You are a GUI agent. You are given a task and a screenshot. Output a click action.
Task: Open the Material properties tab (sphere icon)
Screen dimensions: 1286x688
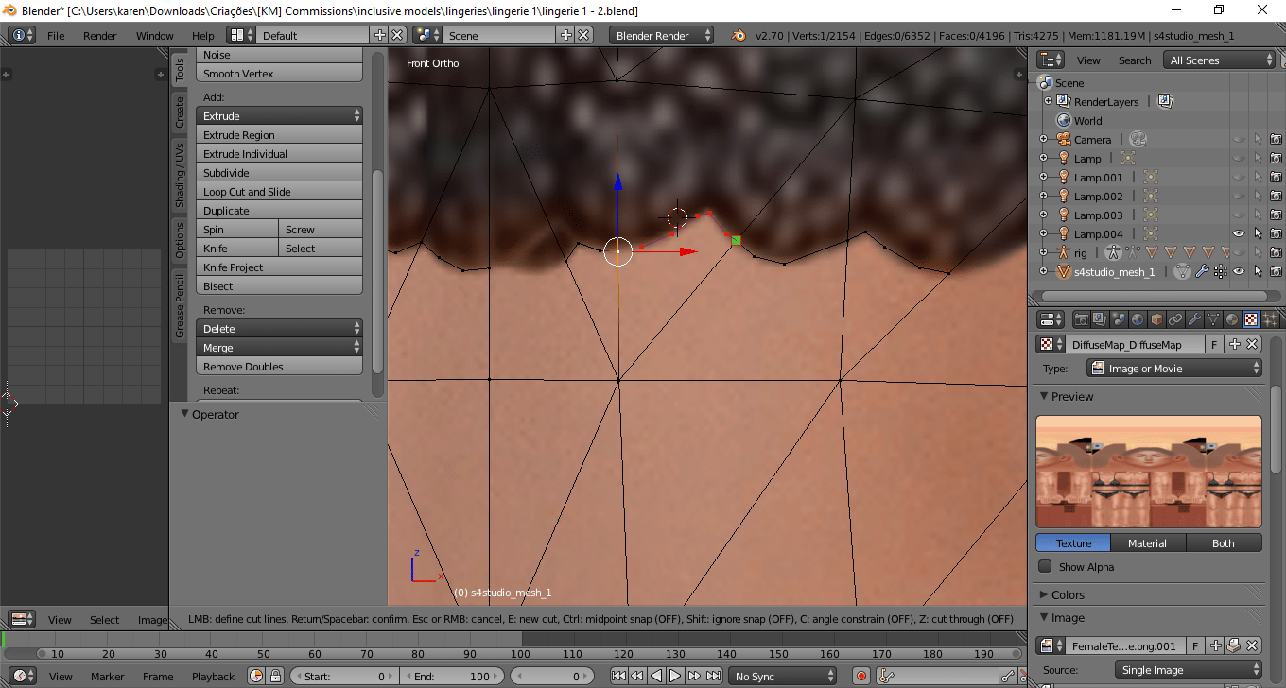(1233, 318)
